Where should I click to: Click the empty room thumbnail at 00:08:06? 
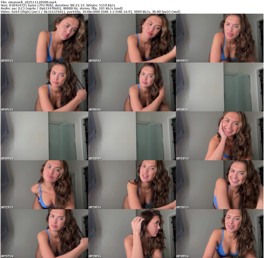pos(219,87)
